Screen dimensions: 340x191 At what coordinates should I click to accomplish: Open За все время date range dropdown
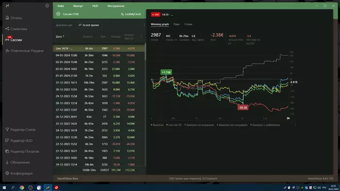[x=88, y=25]
